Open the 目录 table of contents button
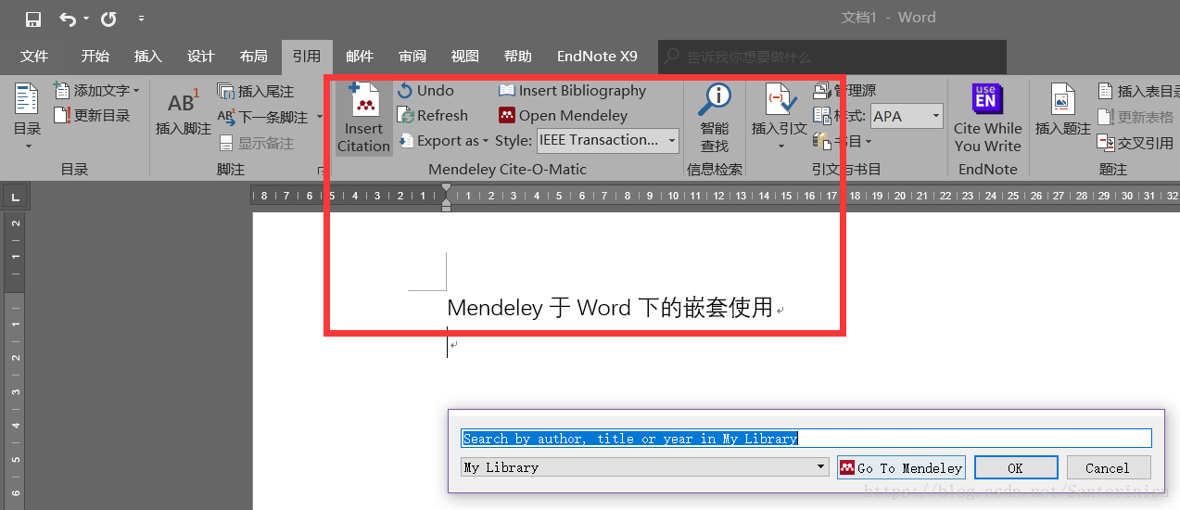The height and width of the screenshot is (510, 1180). 27,117
